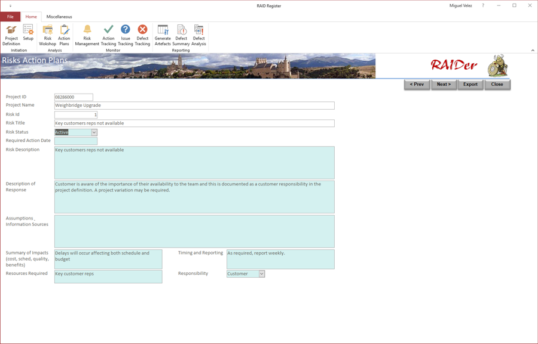
Task: Click Generate Artefacts icon
Action: 163,35
